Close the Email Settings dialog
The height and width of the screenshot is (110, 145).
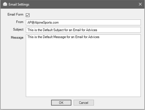coord(140,4)
